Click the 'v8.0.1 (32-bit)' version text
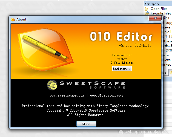Viewport: 172px width, 137px height. (x=135, y=45)
